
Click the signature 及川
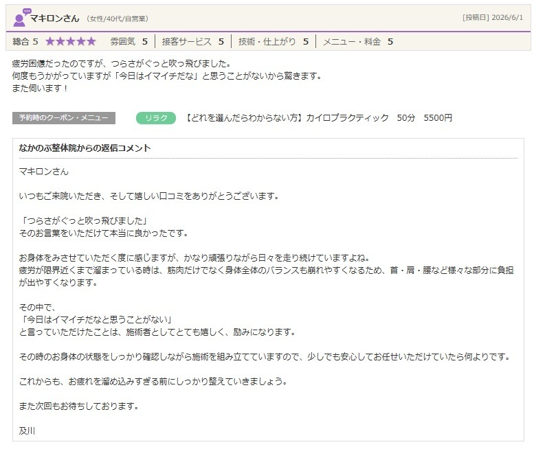tap(27, 430)
